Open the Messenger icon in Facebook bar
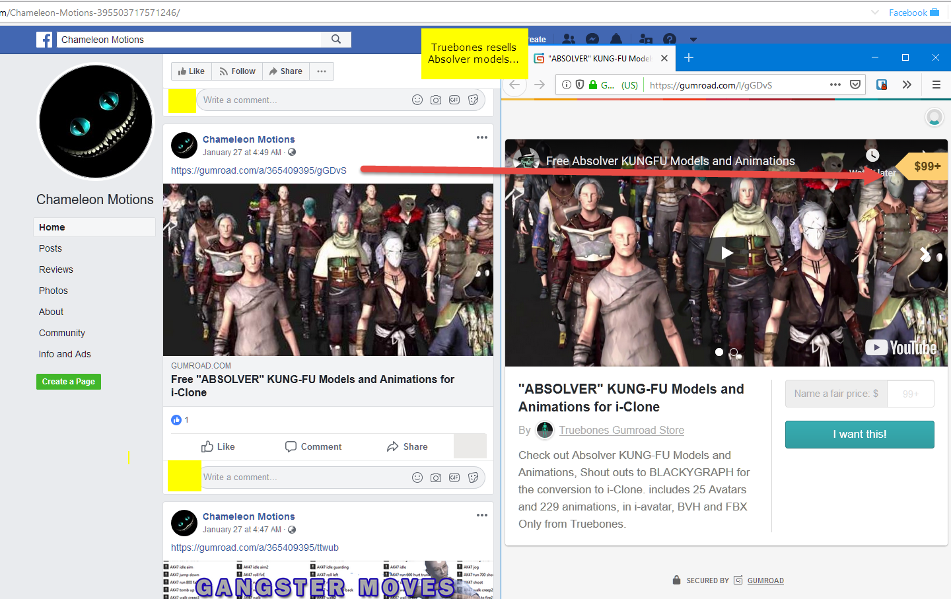 (592, 40)
